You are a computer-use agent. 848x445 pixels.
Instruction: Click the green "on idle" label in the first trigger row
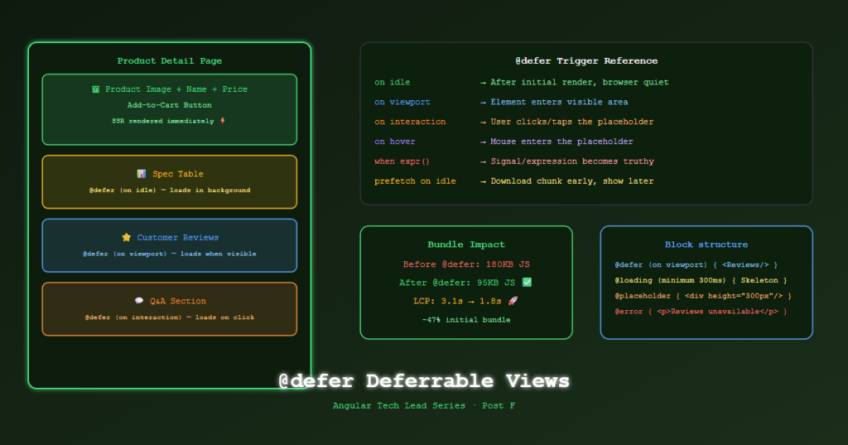(x=392, y=82)
